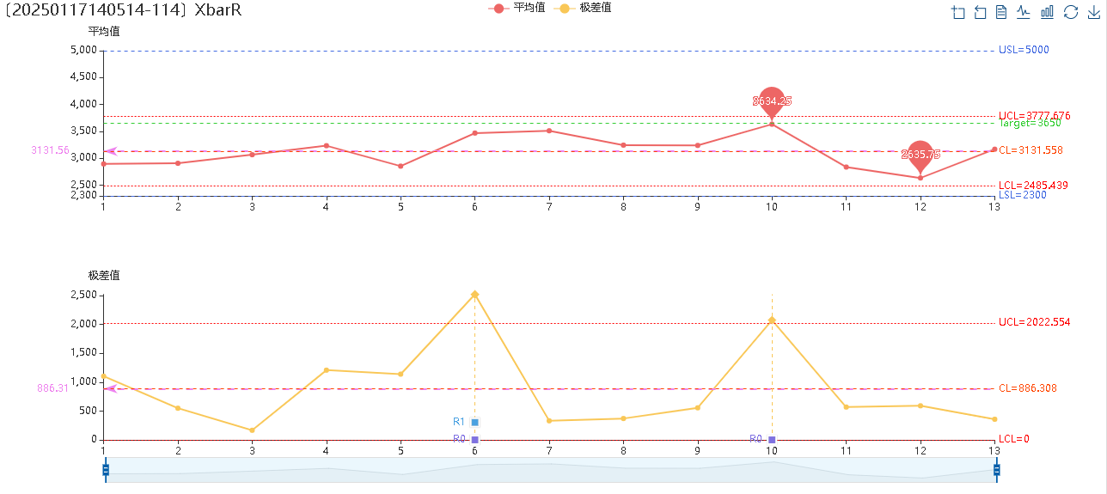Viewport: 1107px width, 494px height.
Task: Activate the area zoom tool icon
Action: pos(958,12)
